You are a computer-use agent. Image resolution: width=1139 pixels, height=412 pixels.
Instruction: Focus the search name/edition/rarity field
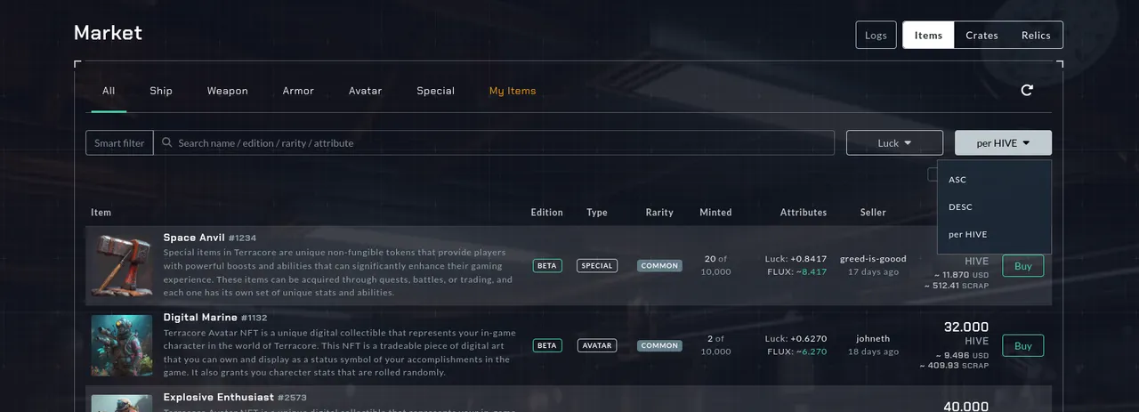494,142
